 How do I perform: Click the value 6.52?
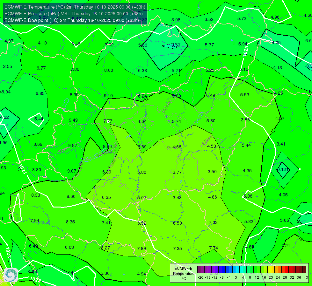click(x=142, y=223)
